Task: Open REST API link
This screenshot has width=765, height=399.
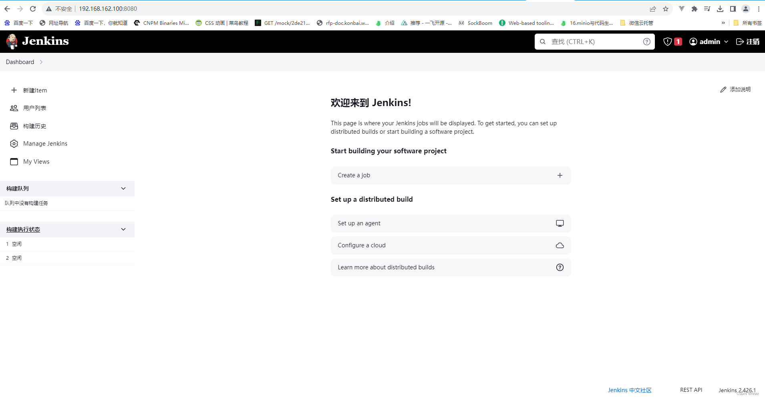Action: 691,390
